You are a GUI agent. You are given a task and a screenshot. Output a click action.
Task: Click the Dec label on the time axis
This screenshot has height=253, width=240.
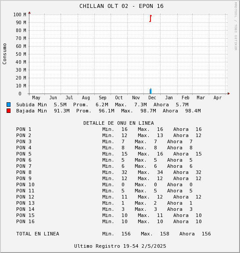pyautogui.click(x=152, y=98)
